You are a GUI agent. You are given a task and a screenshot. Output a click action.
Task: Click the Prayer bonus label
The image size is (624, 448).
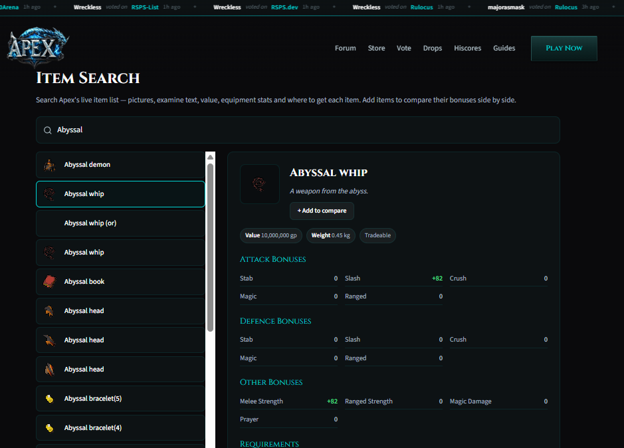(x=249, y=419)
